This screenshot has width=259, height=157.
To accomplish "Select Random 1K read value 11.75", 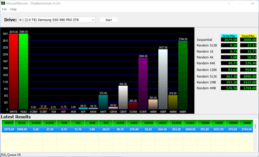I will (x=248, y=51).
